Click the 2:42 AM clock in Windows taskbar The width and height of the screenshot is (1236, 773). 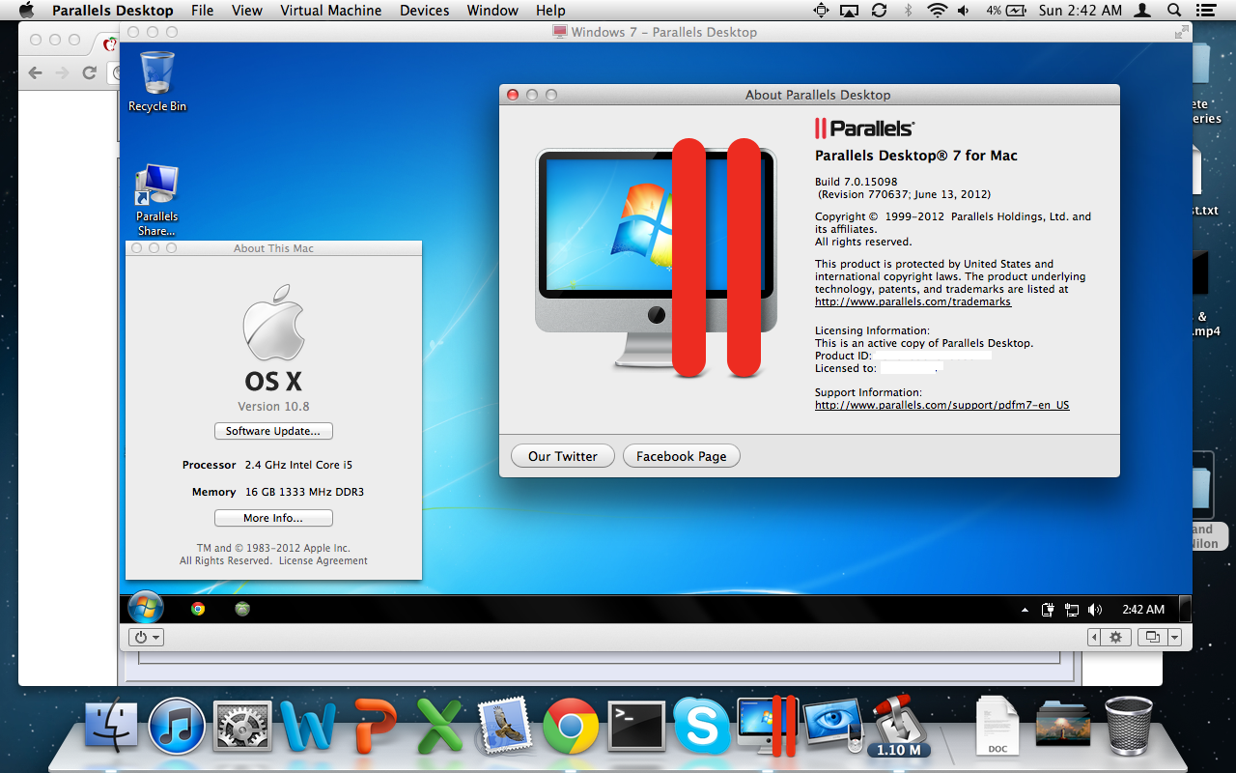click(1143, 610)
